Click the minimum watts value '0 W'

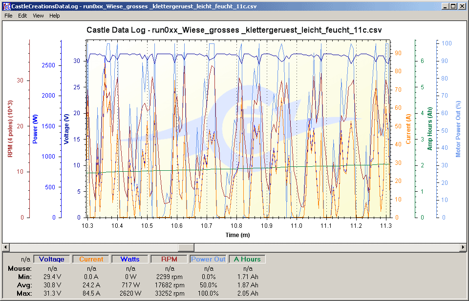[130, 277]
